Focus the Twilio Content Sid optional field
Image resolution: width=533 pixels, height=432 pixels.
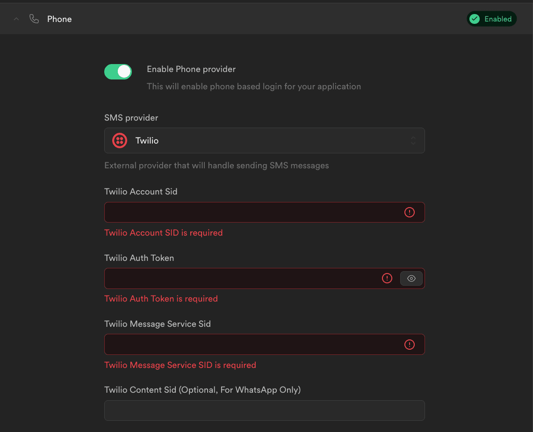(264, 410)
